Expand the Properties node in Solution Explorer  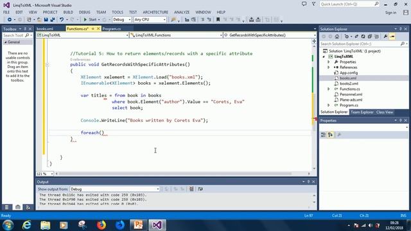(x=329, y=62)
